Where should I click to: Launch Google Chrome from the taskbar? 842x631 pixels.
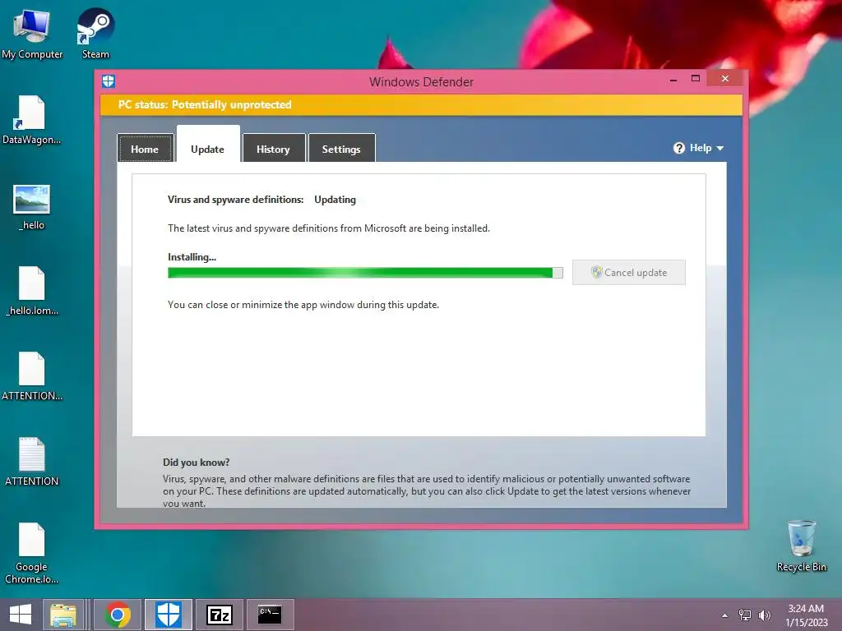point(118,615)
